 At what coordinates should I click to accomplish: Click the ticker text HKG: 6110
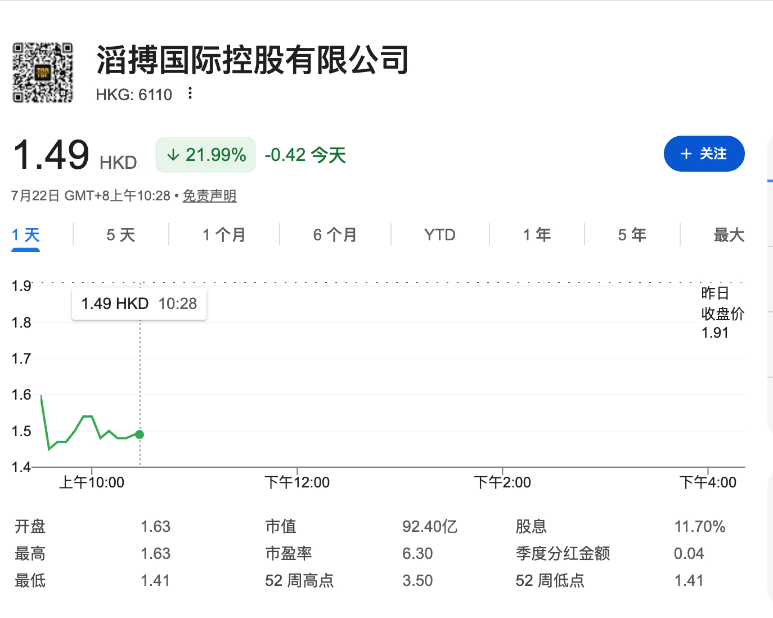pyautogui.click(x=134, y=95)
